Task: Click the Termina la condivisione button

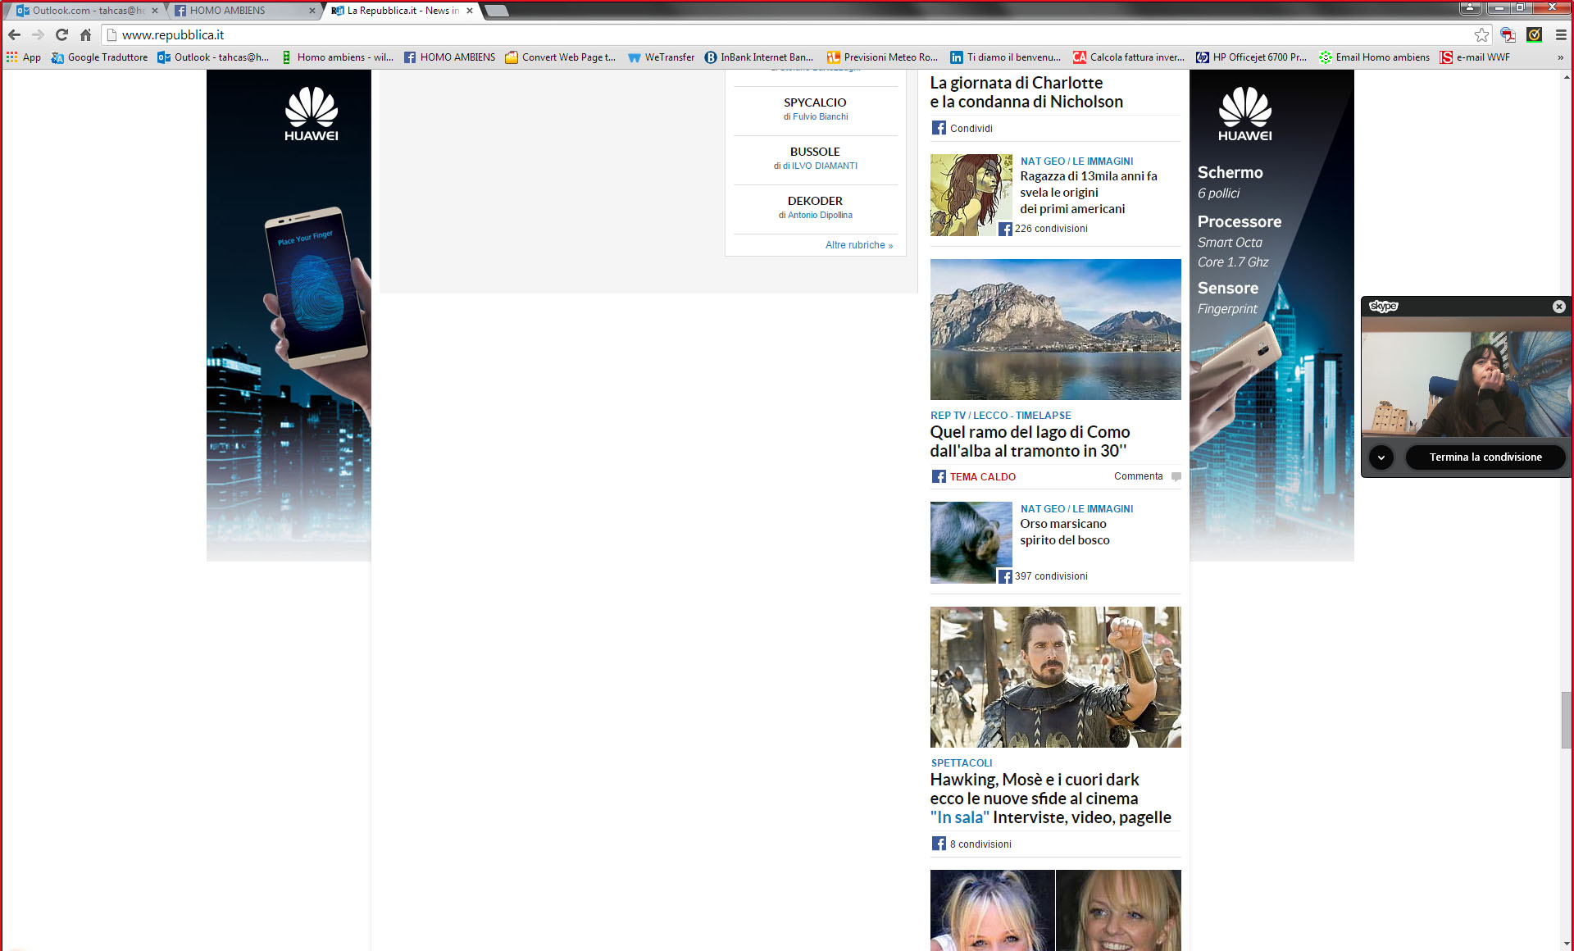Action: [1485, 457]
